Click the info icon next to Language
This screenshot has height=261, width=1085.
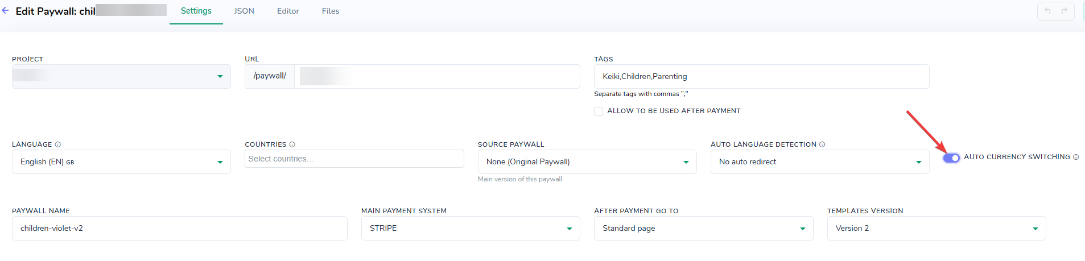point(58,144)
